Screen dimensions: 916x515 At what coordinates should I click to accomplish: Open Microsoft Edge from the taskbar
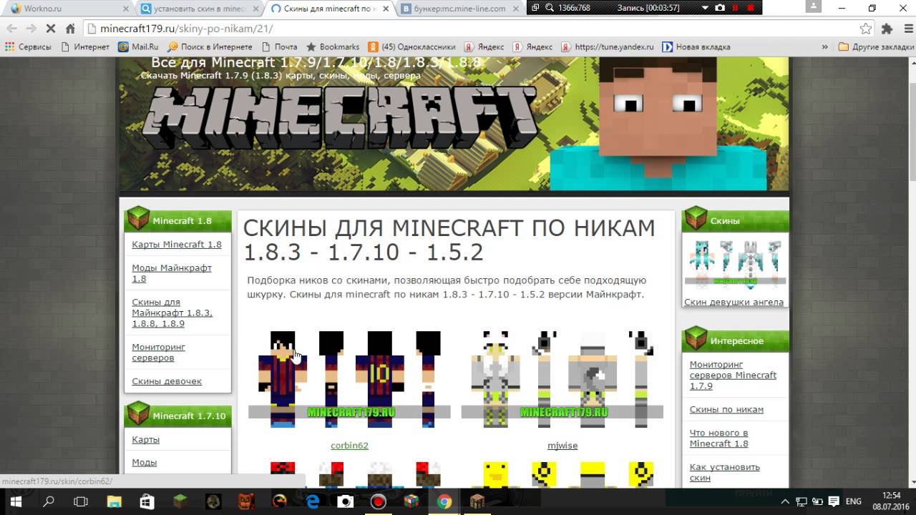pos(313,501)
